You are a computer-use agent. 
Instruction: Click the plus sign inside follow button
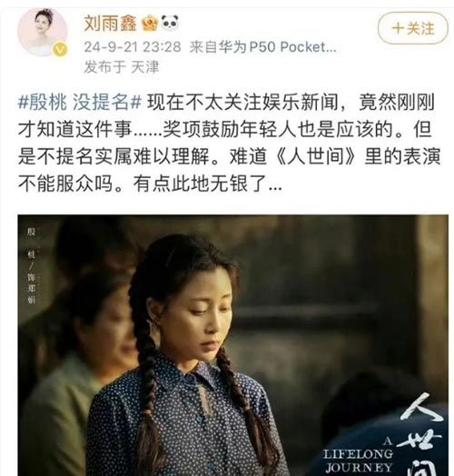tap(398, 28)
